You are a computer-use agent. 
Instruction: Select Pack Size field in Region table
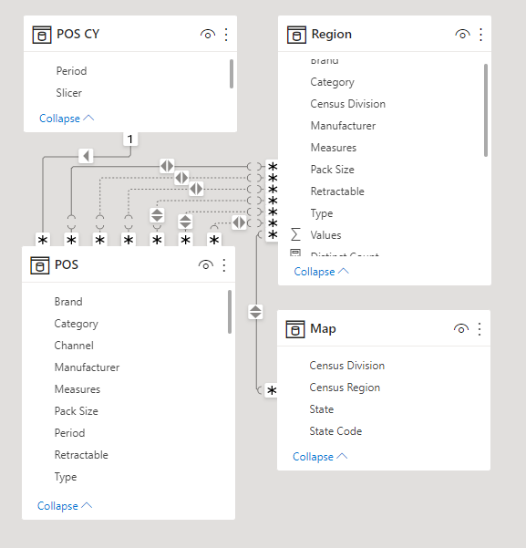coord(332,170)
